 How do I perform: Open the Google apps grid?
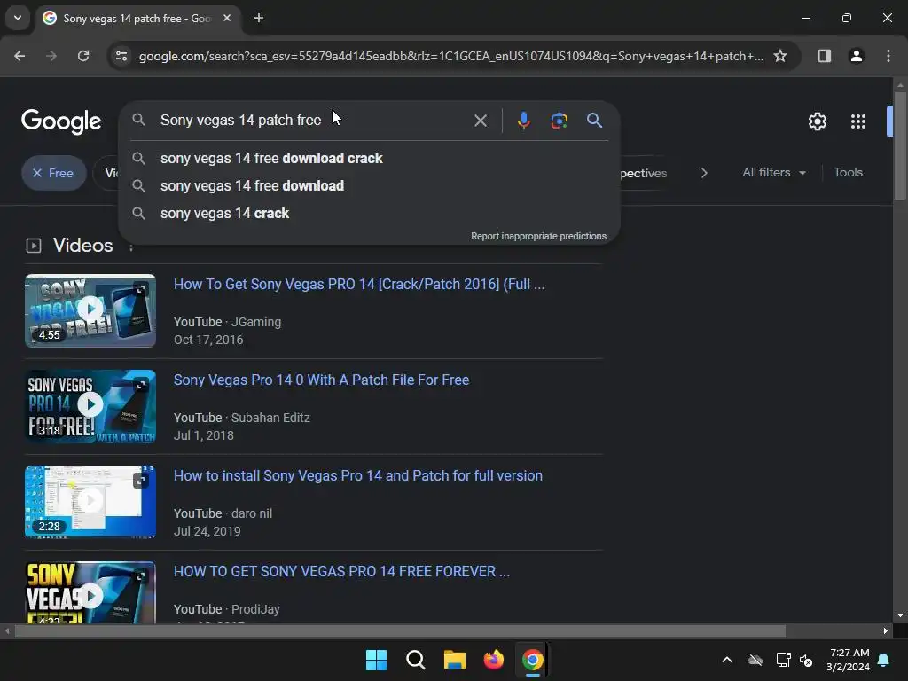pyautogui.click(x=858, y=121)
